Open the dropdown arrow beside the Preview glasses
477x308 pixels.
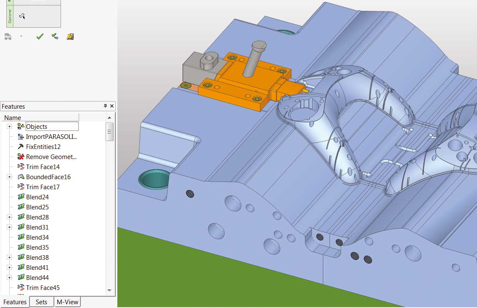[x=21, y=37]
